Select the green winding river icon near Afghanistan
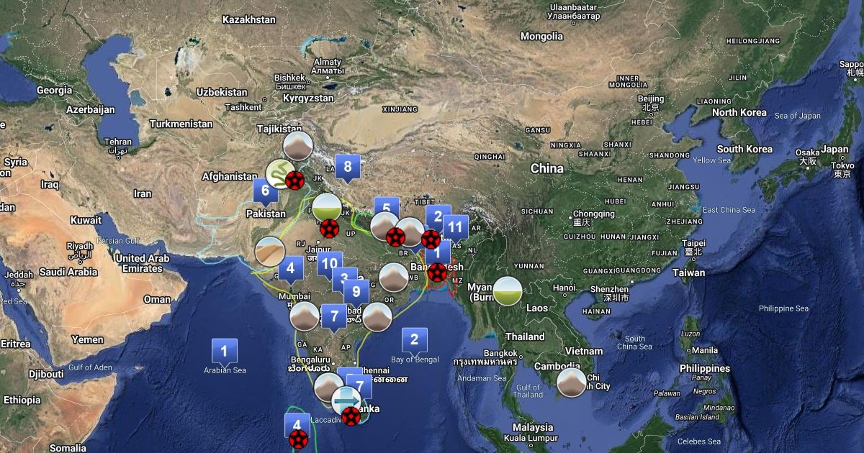 tap(279, 174)
